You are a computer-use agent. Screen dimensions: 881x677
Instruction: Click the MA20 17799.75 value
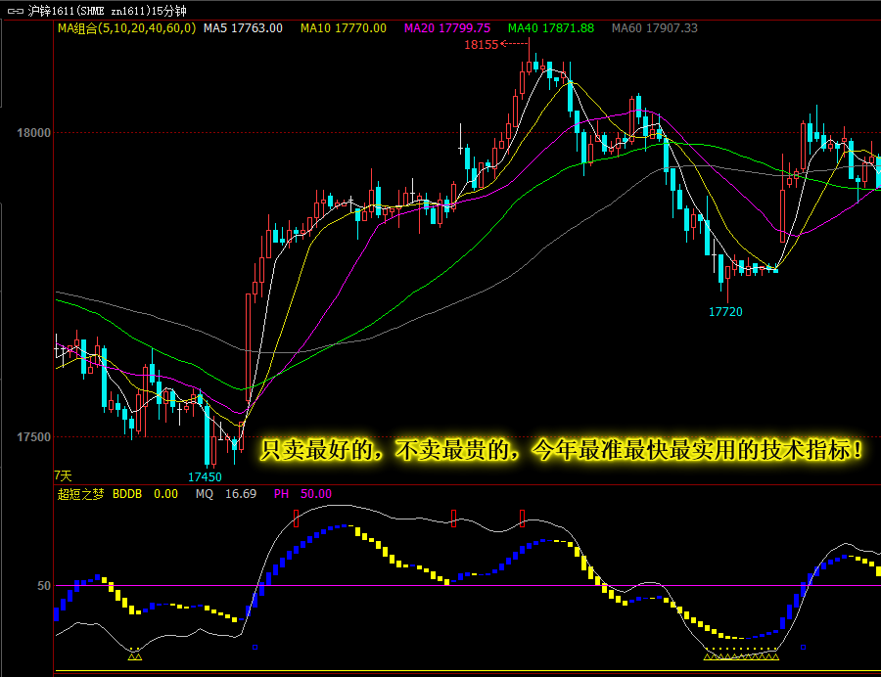pyautogui.click(x=447, y=28)
